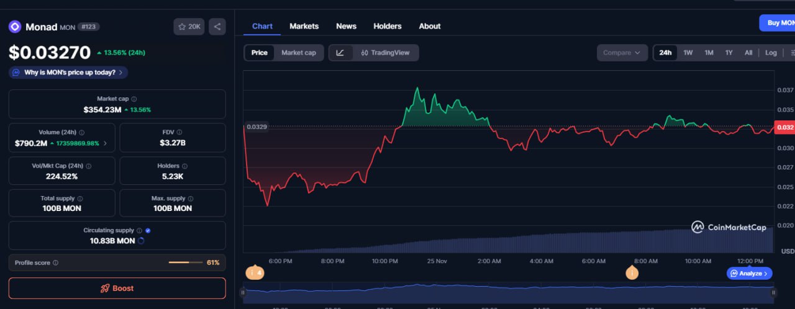This screenshot has width=795, height=309.
Task: Switch chart to Market cap view
Action: point(298,53)
